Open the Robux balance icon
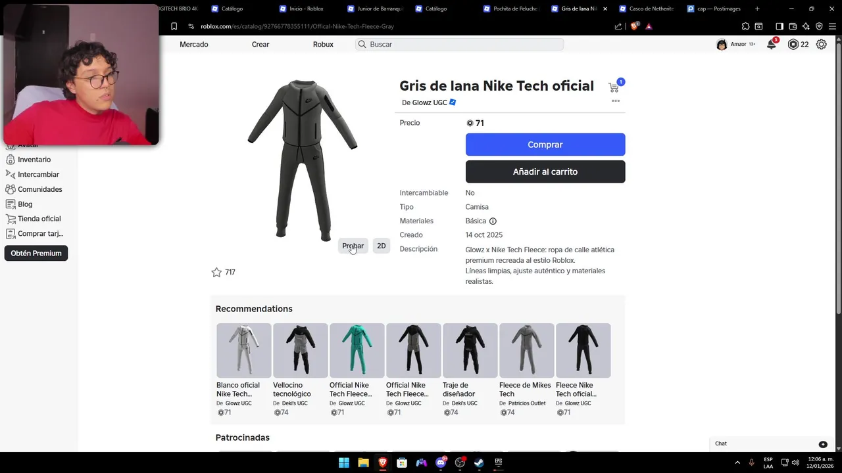This screenshot has height=473, width=842. [793, 44]
